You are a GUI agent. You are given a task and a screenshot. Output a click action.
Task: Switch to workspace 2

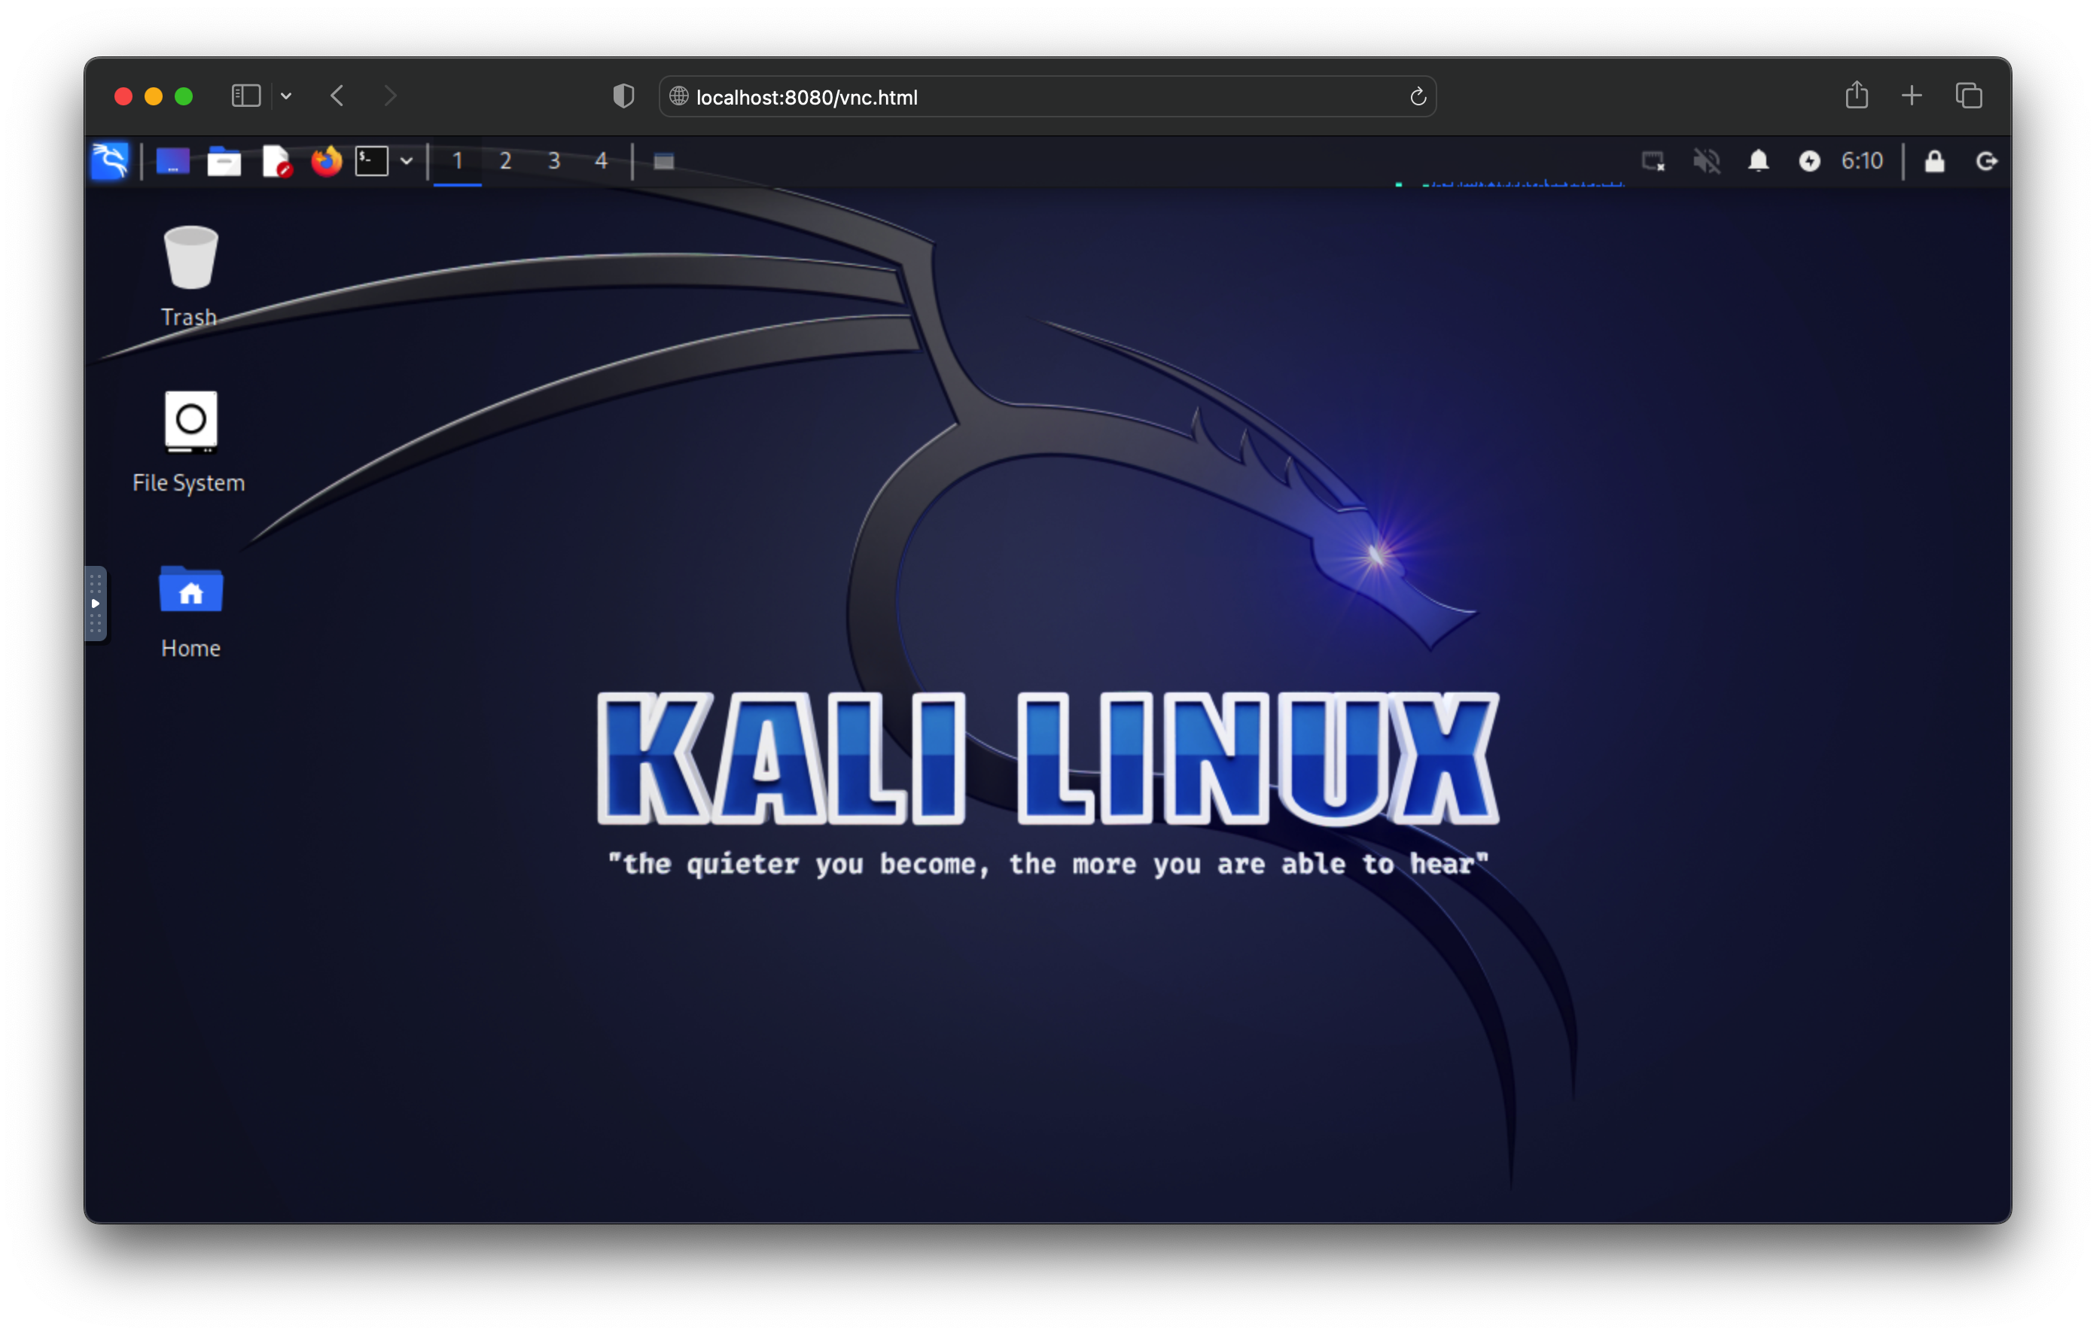click(x=506, y=161)
